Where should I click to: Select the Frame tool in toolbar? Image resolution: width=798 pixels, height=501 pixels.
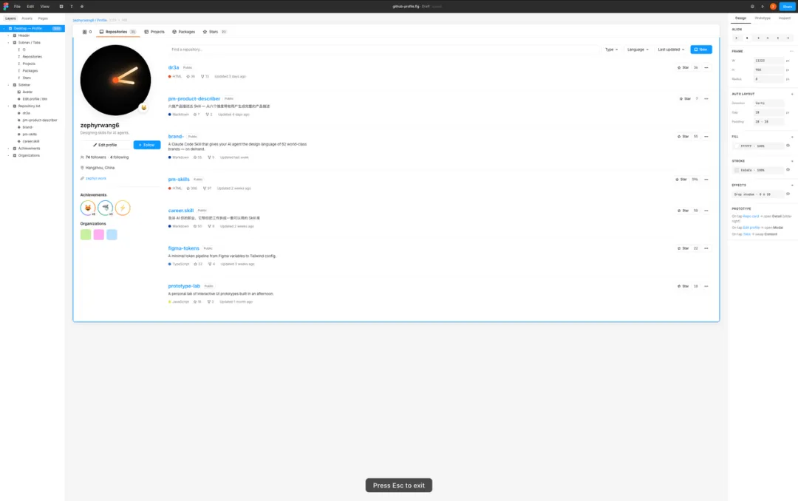pos(61,6)
